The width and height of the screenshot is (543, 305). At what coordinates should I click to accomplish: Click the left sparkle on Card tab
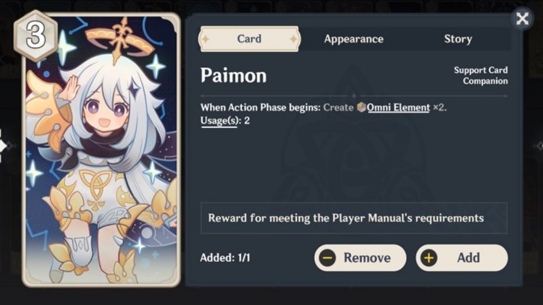[206, 39]
